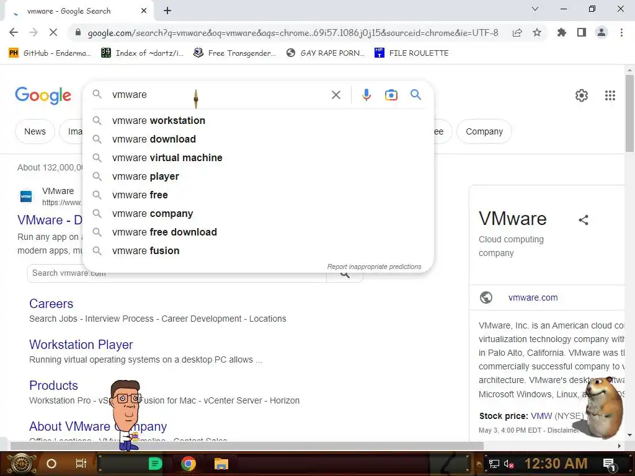This screenshot has height=476, width=635.
Task: Share the VMware knowledge panel
Action: pyautogui.click(x=583, y=220)
